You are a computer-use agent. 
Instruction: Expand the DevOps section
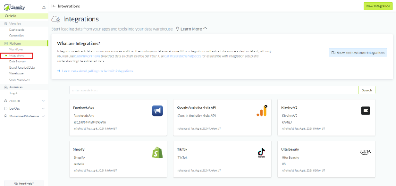(x=43, y=108)
